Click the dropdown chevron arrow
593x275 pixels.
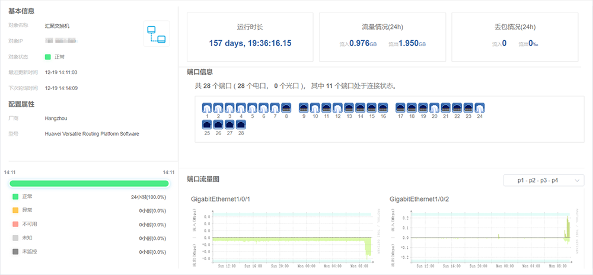tap(577, 181)
